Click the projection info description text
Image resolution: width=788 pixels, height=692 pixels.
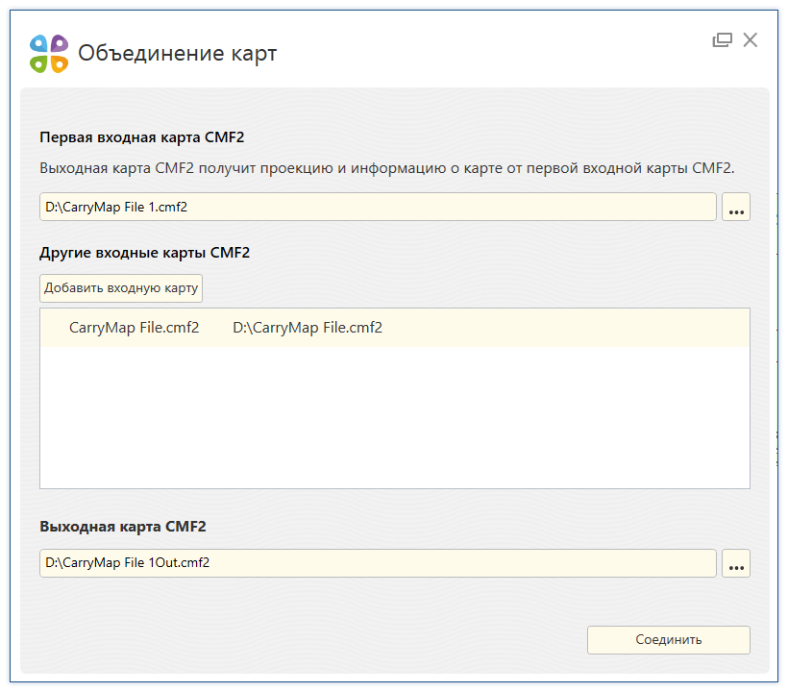(x=387, y=168)
